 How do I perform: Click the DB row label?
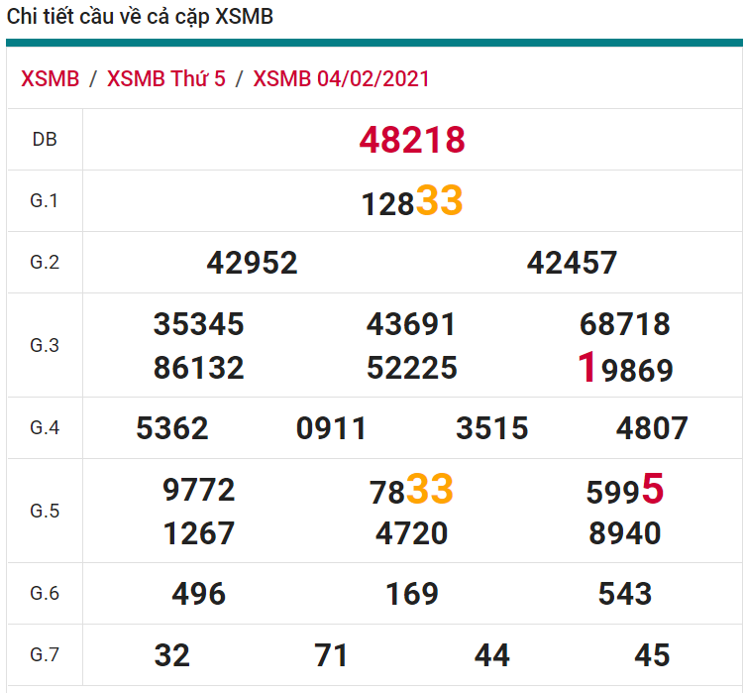[45, 140]
